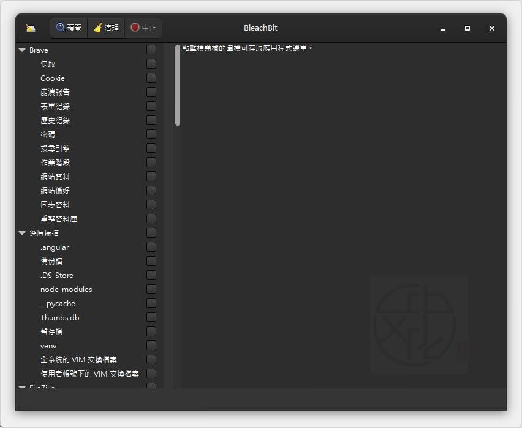Enable the __pycache__ checkbox

pyautogui.click(x=151, y=303)
